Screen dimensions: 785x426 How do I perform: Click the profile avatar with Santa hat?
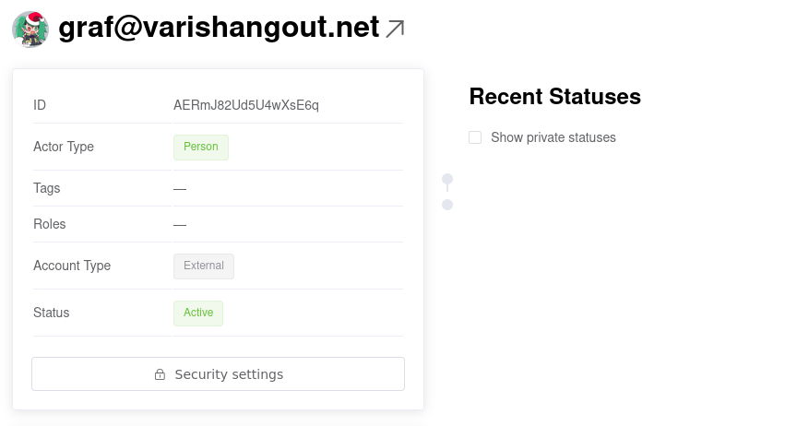tap(30, 29)
